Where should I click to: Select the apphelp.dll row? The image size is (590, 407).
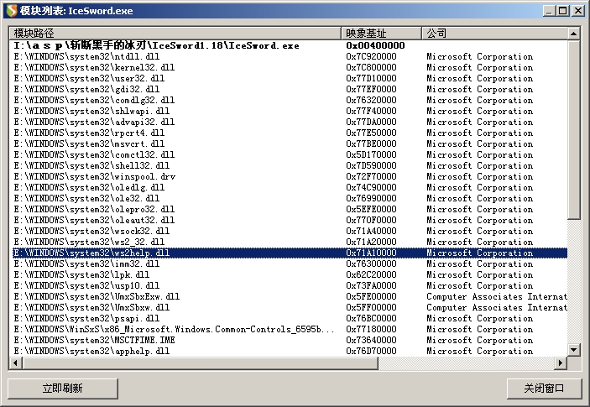(x=289, y=351)
